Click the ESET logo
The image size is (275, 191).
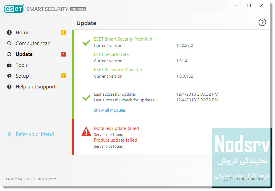[14, 9]
